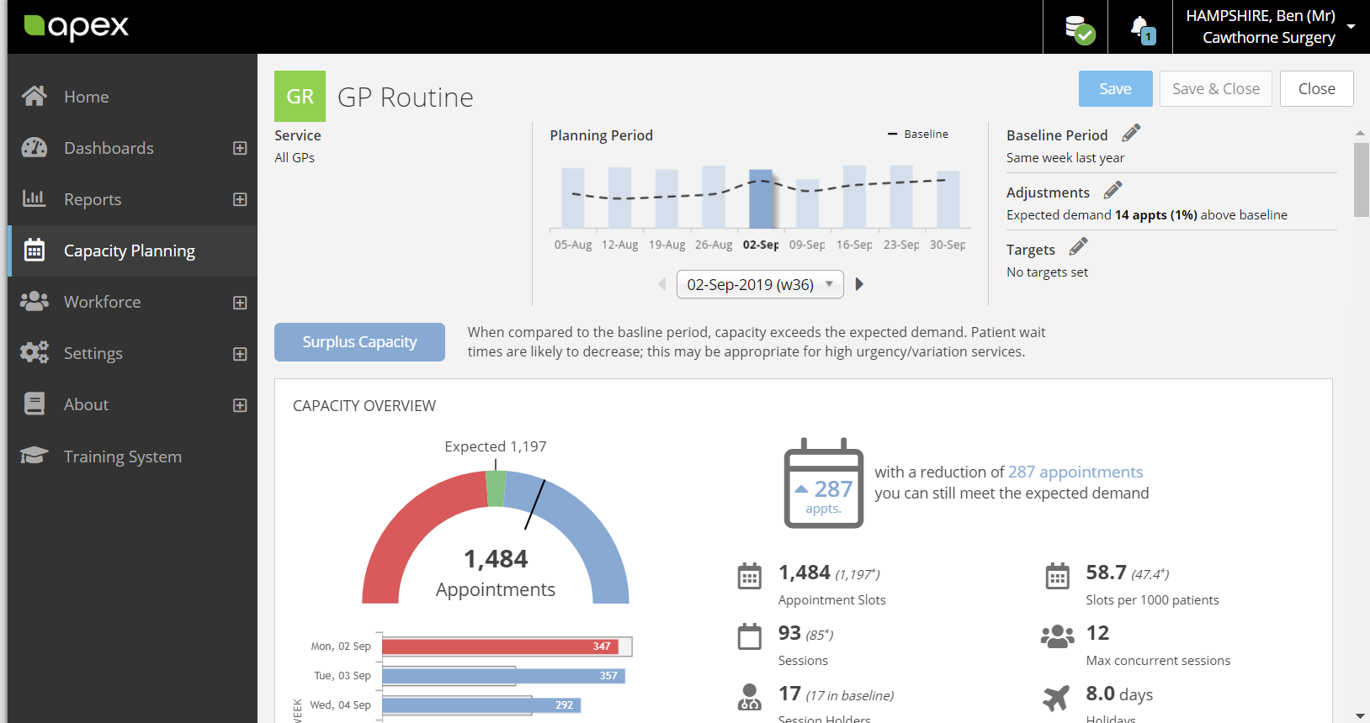1370x723 pixels.
Task: Edit the Baseline Period pencil icon
Action: 1131,133
